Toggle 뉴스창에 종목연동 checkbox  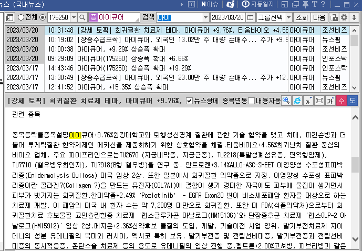point(189,101)
